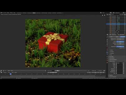The width and height of the screenshot is (126, 95).
Task: Toggle negate for Twist vertex group
Action: click(123, 73)
